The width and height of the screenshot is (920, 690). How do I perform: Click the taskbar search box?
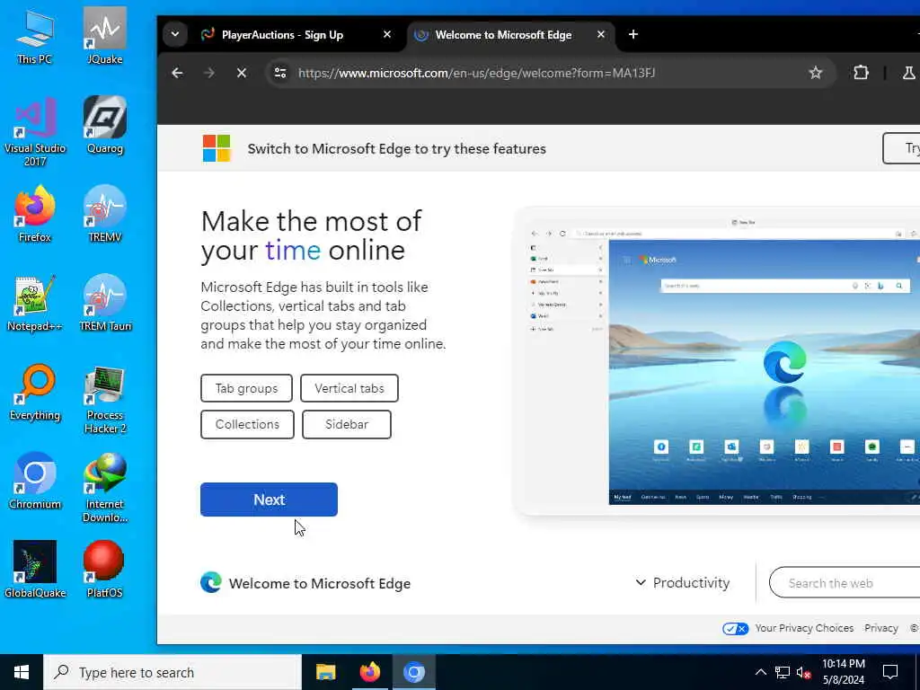pos(172,672)
